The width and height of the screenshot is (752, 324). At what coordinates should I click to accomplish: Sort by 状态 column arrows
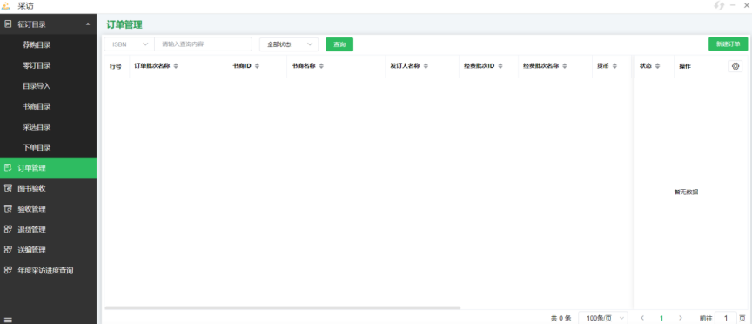coord(657,66)
